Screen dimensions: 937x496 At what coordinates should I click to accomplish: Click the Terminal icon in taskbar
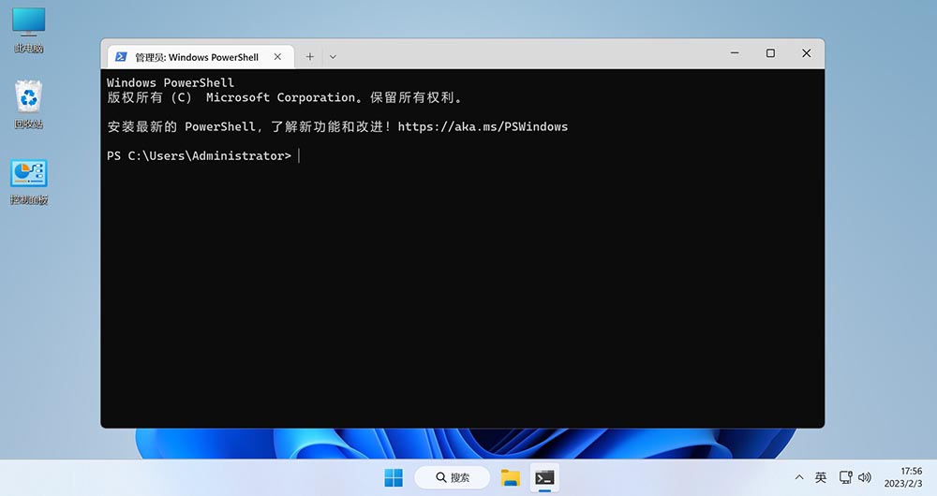(544, 477)
